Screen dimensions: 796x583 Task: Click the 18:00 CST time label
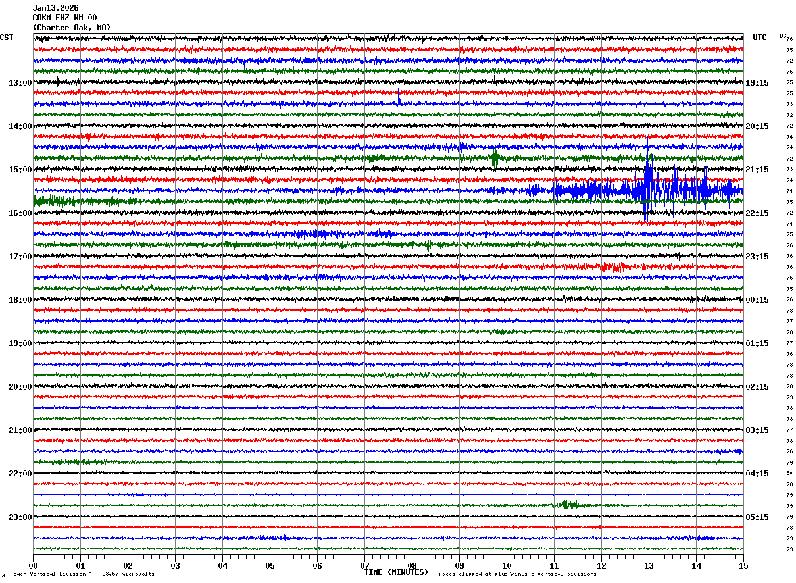click(x=20, y=300)
